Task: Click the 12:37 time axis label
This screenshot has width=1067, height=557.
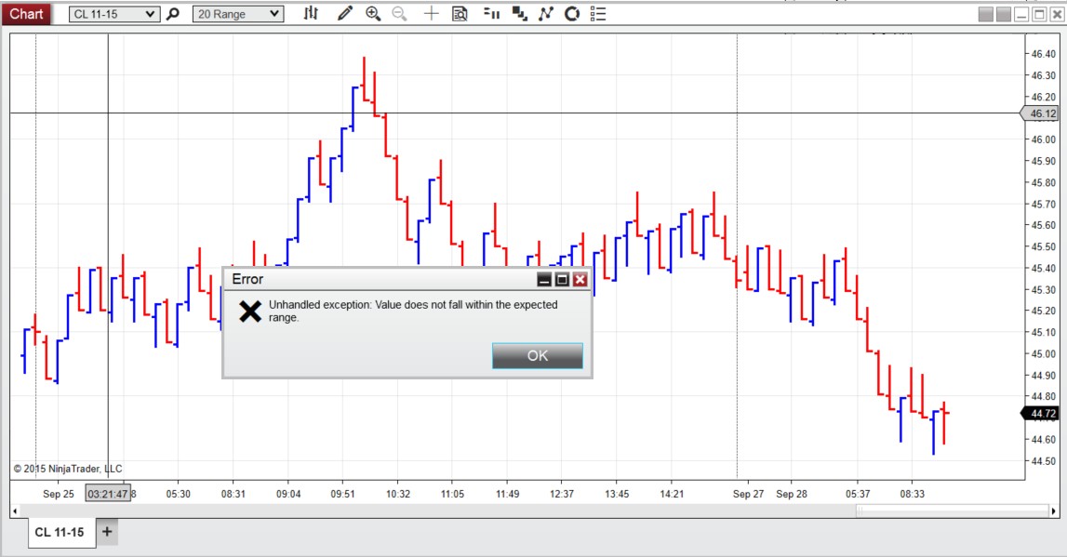Action: click(561, 494)
